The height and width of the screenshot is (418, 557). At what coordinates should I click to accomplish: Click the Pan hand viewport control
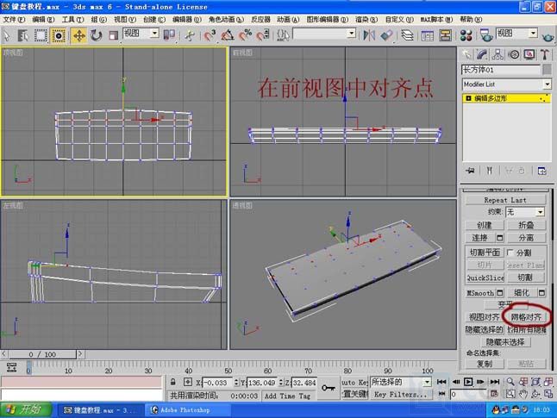[523, 394]
